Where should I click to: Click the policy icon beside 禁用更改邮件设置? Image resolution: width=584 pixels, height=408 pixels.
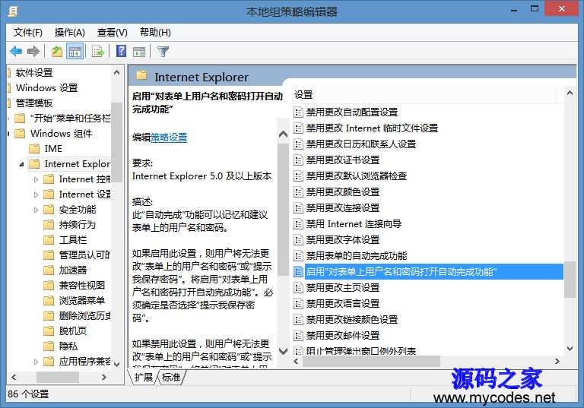click(x=298, y=336)
